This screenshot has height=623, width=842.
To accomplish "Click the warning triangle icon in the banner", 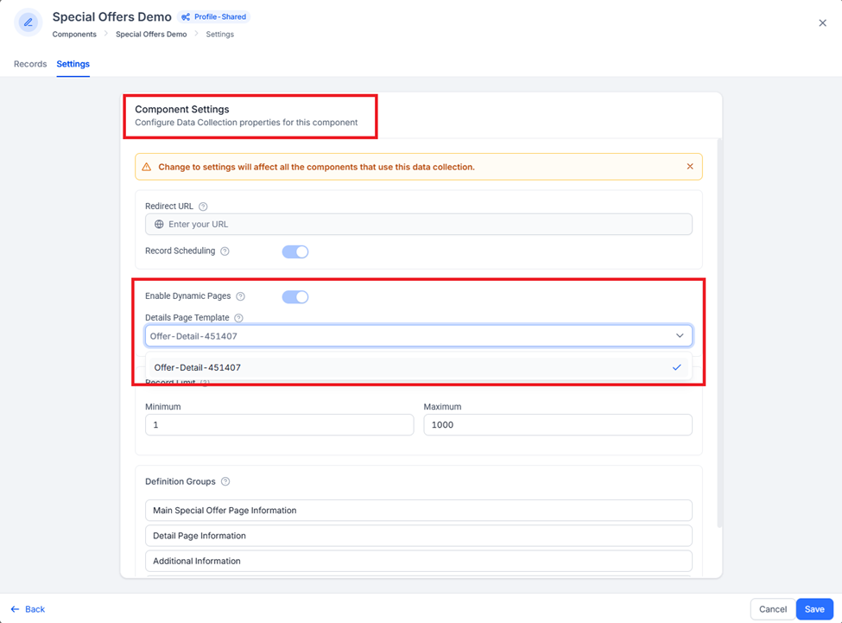I will [x=147, y=167].
